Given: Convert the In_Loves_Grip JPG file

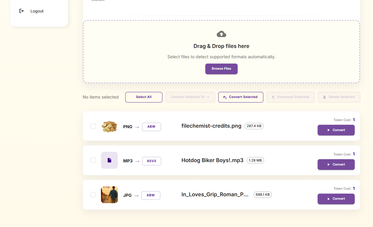Looking at the screenshot, I should (336, 199).
